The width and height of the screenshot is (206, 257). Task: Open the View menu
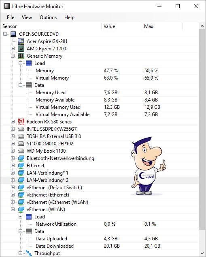click(x=27, y=17)
